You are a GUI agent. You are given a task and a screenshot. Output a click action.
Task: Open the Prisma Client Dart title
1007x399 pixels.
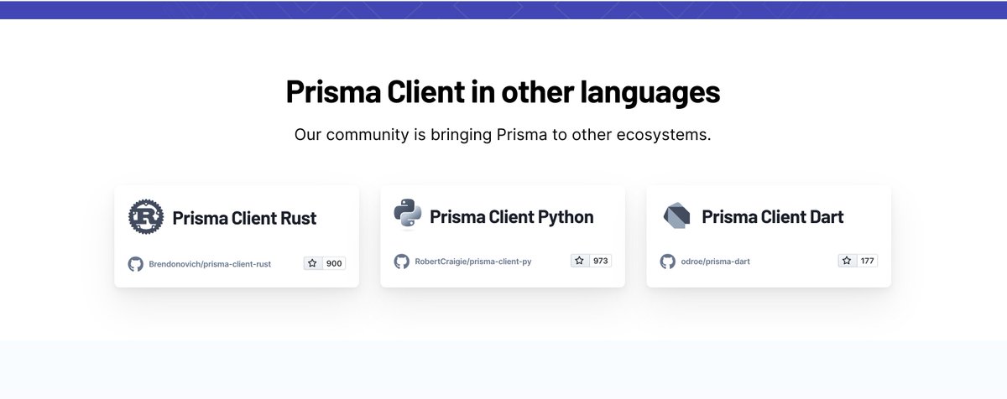click(772, 217)
